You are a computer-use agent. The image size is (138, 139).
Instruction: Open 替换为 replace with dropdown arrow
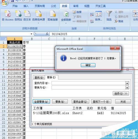pos(127,87)
